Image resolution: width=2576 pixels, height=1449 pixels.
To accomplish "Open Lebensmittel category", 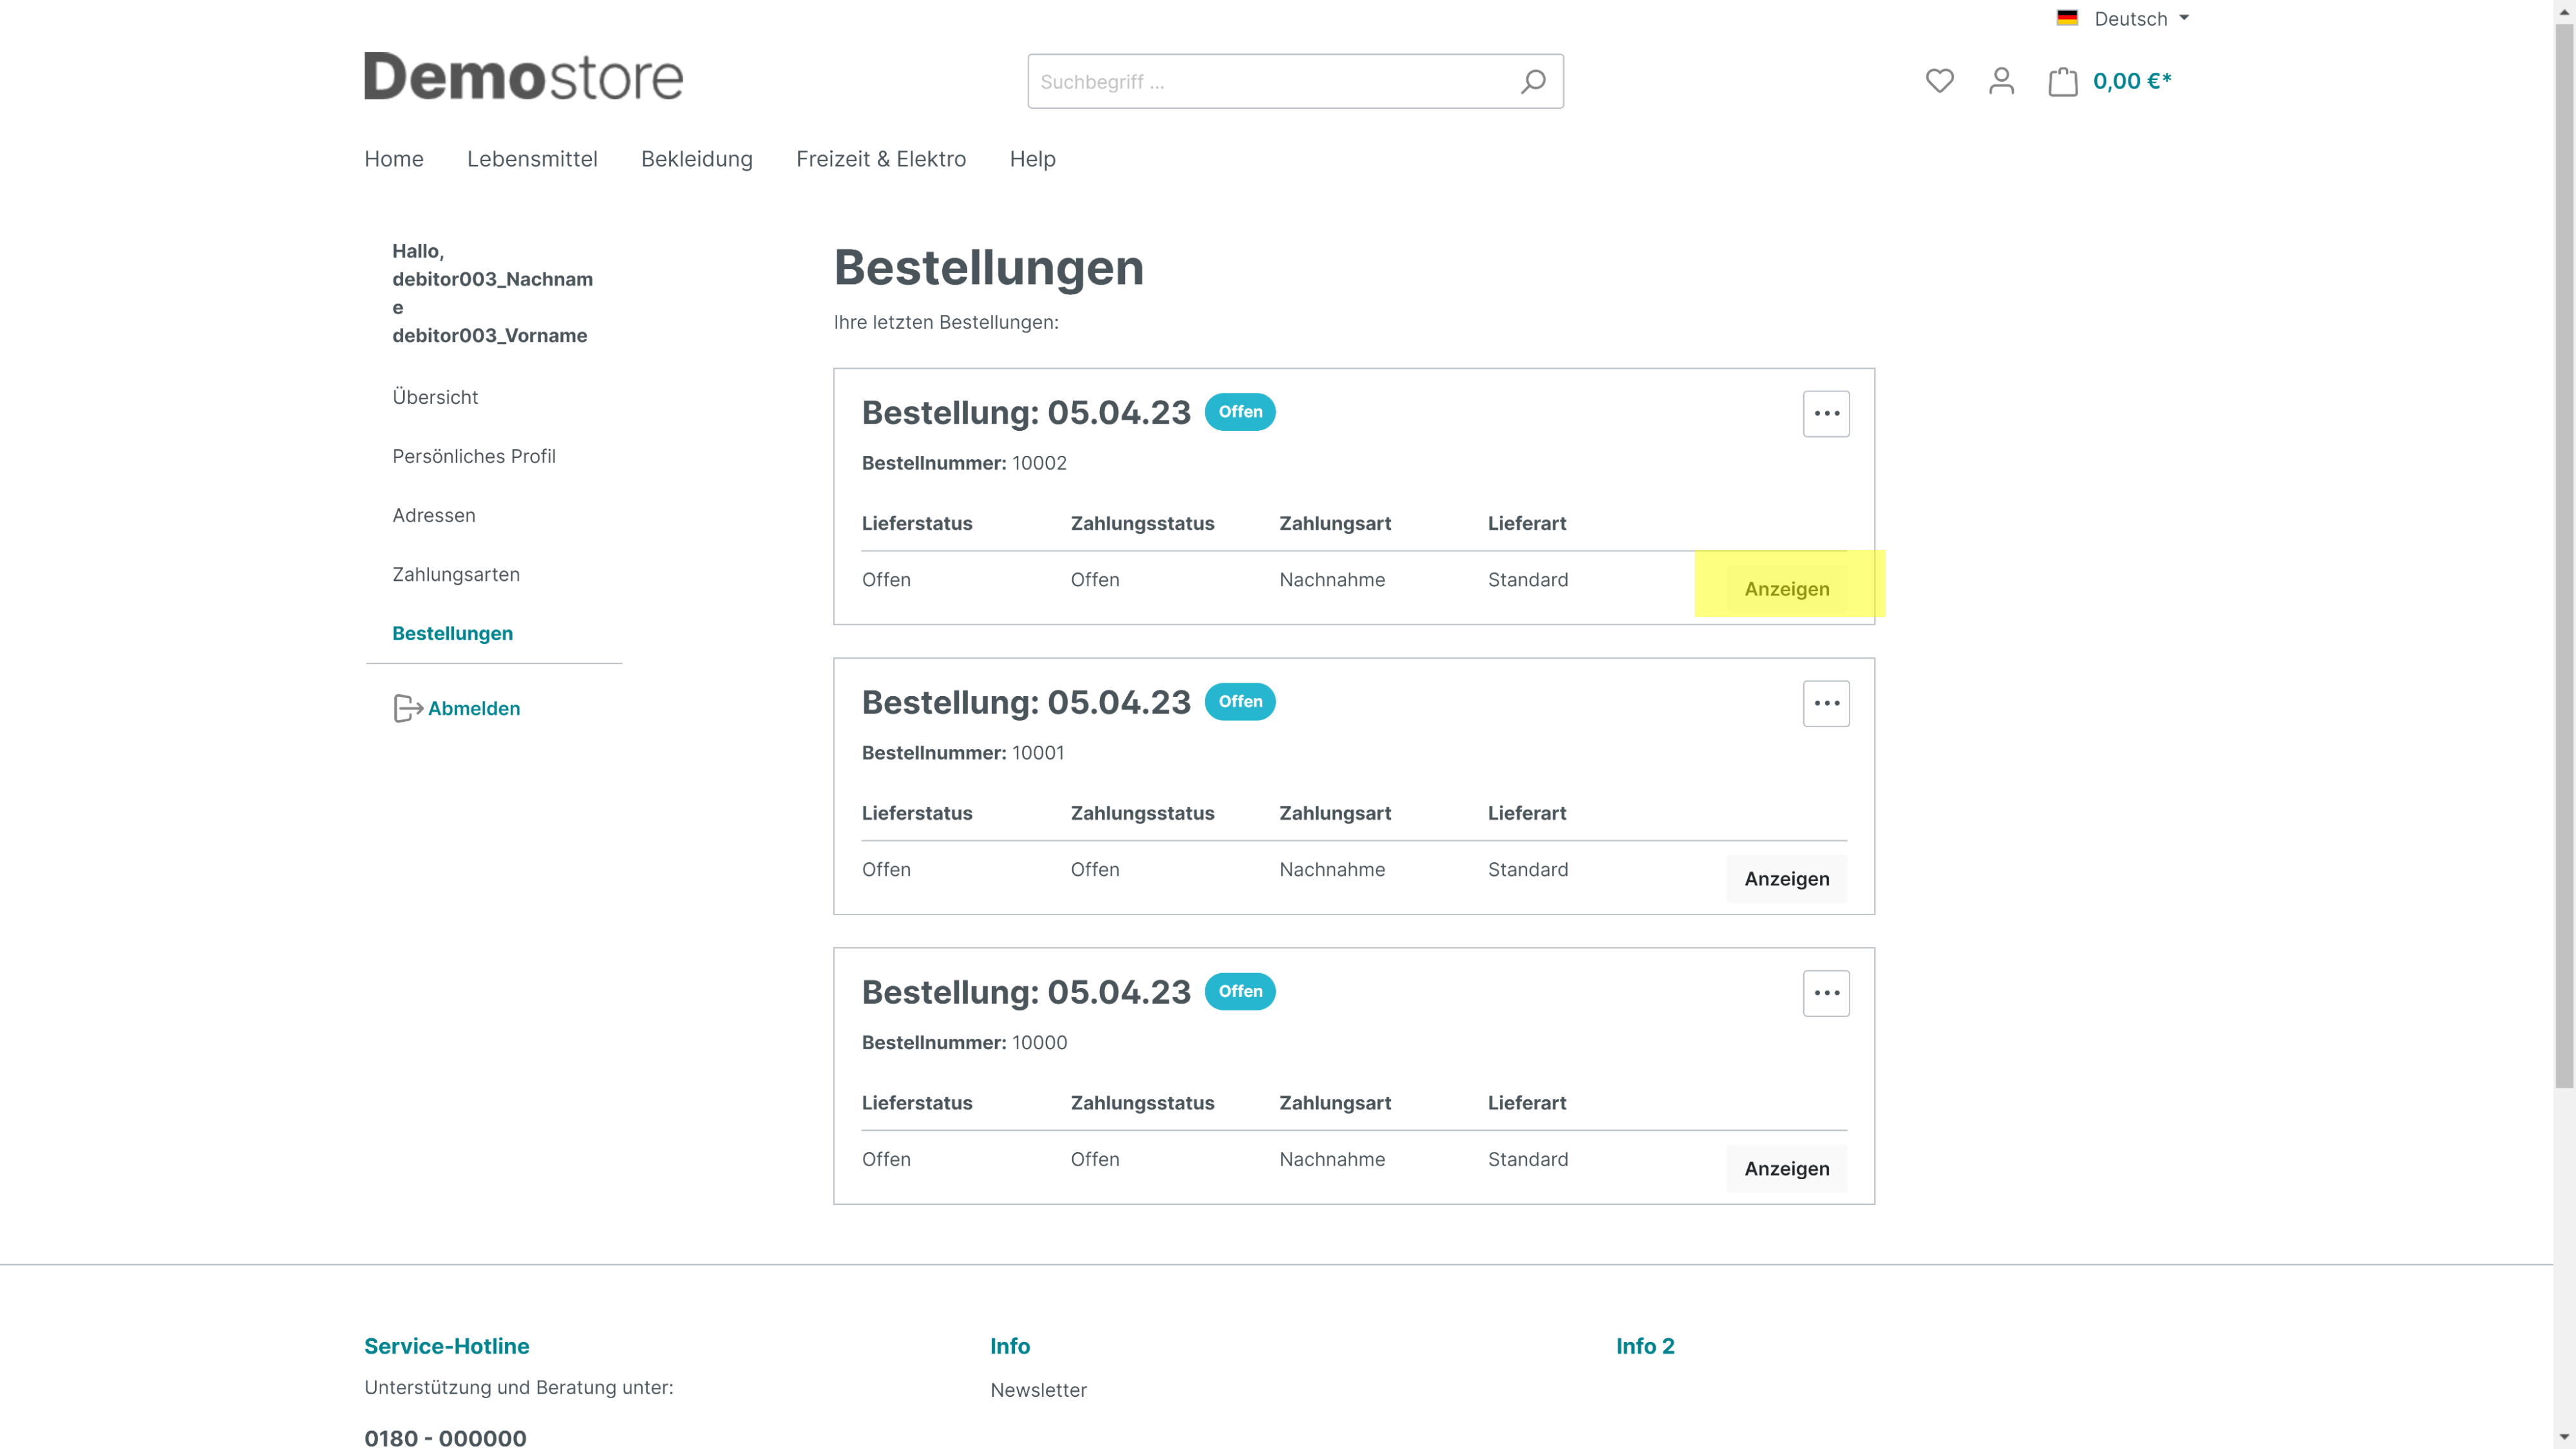I will [x=532, y=159].
